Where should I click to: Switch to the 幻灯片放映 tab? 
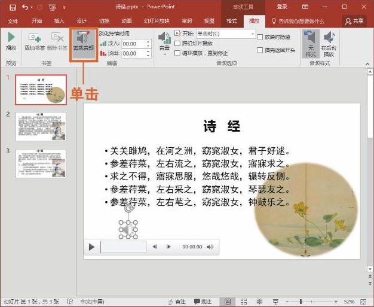point(157,21)
